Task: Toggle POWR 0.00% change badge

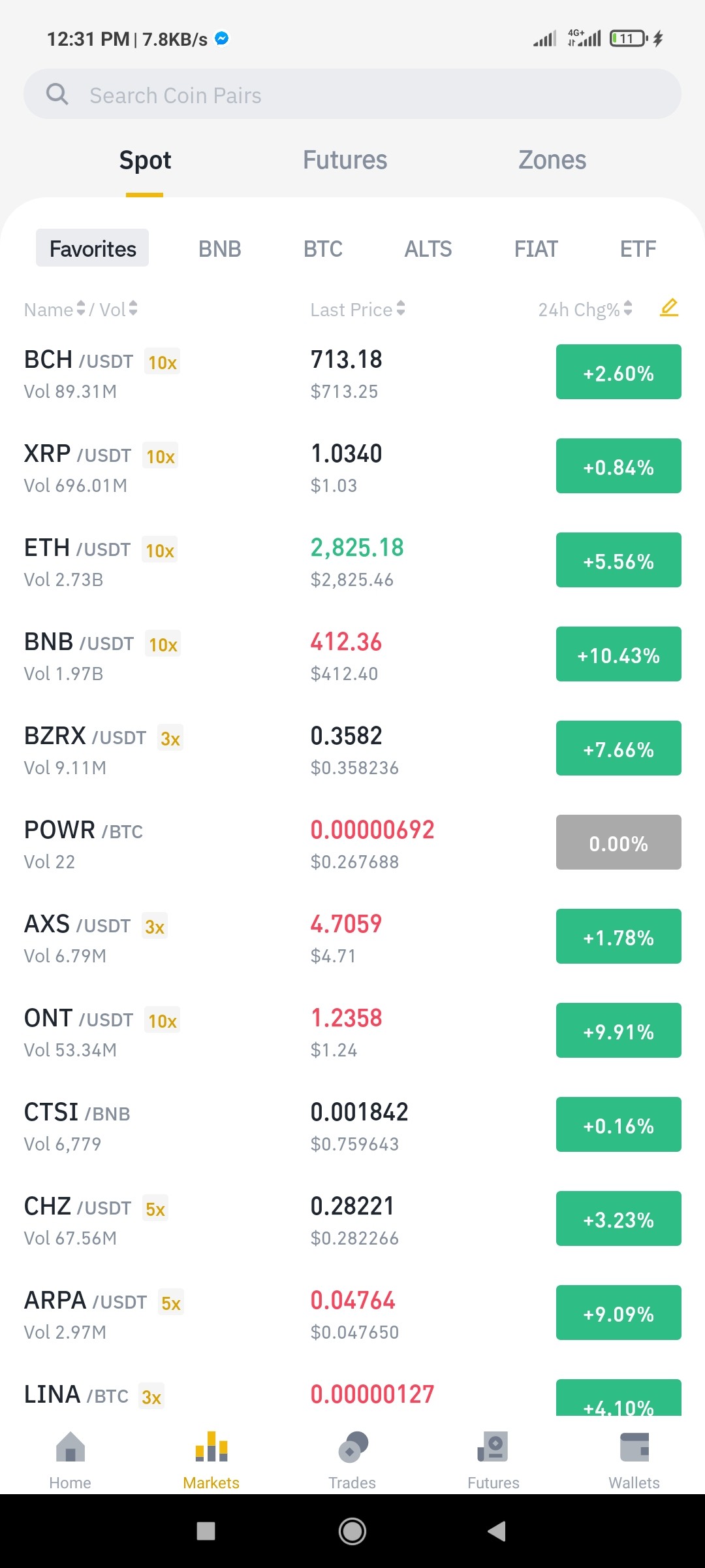Action: pyautogui.click(x=619, y=842)
